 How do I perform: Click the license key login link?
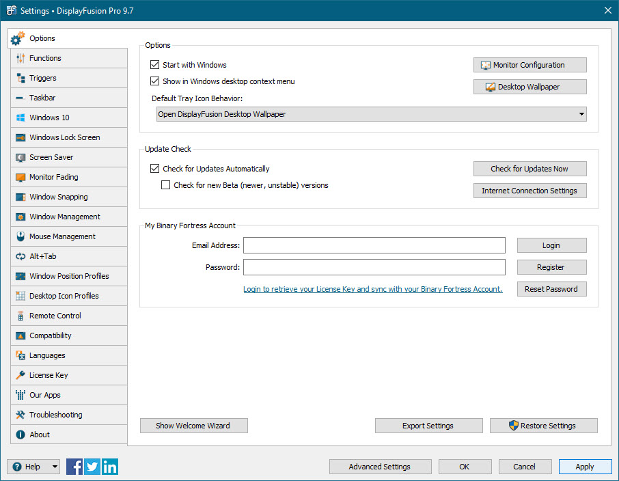372,289
